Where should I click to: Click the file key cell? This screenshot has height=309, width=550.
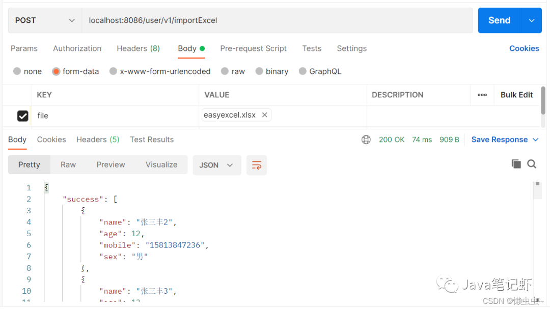pyautogui.click(x=116, y=116)
